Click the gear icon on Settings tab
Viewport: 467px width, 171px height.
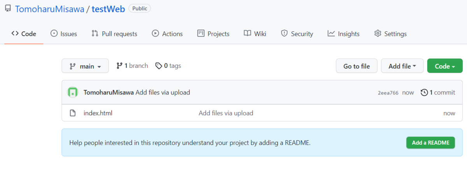point(377,34)
